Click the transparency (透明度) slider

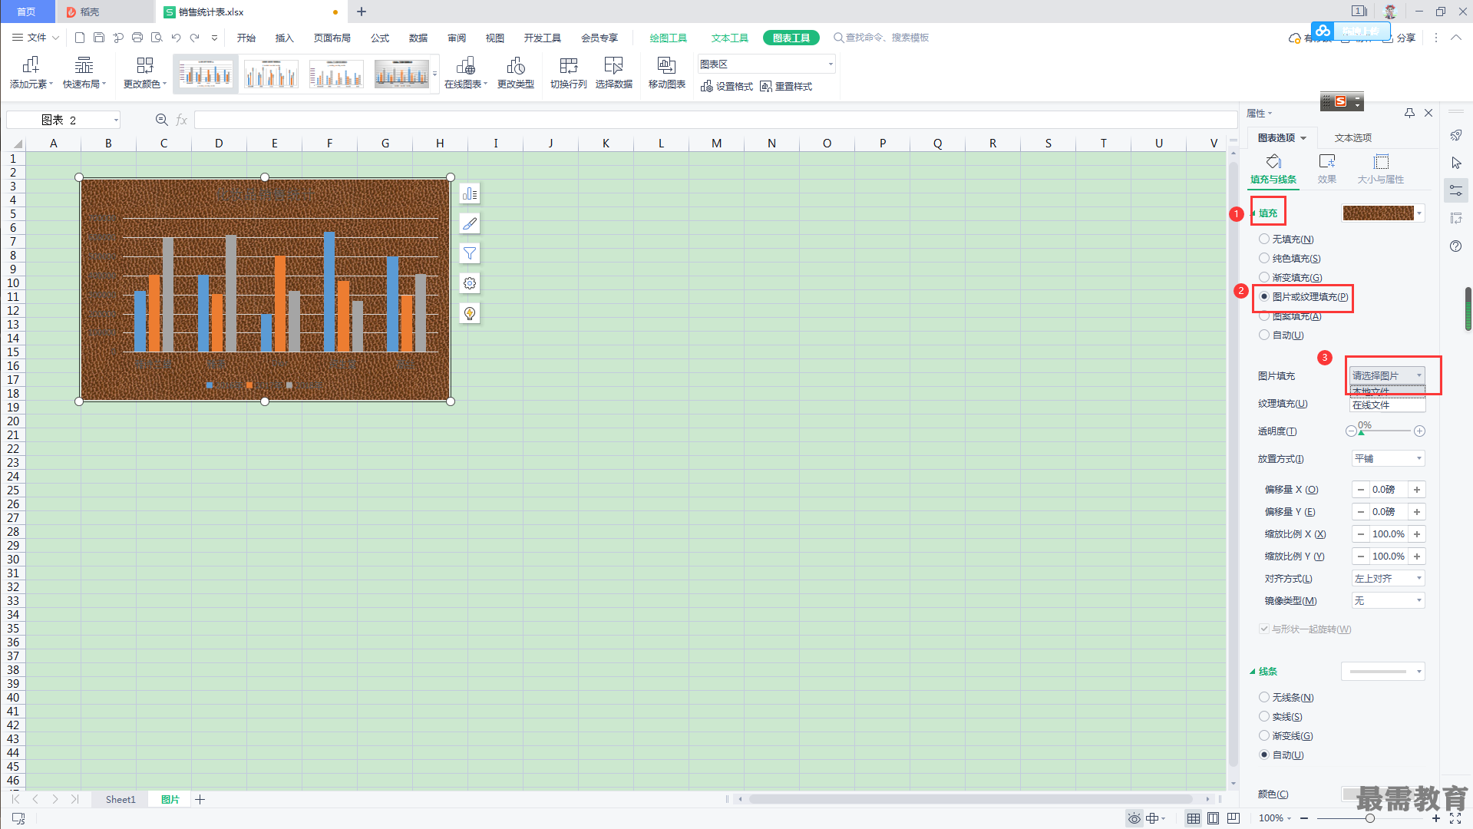tap(1385, 431)
